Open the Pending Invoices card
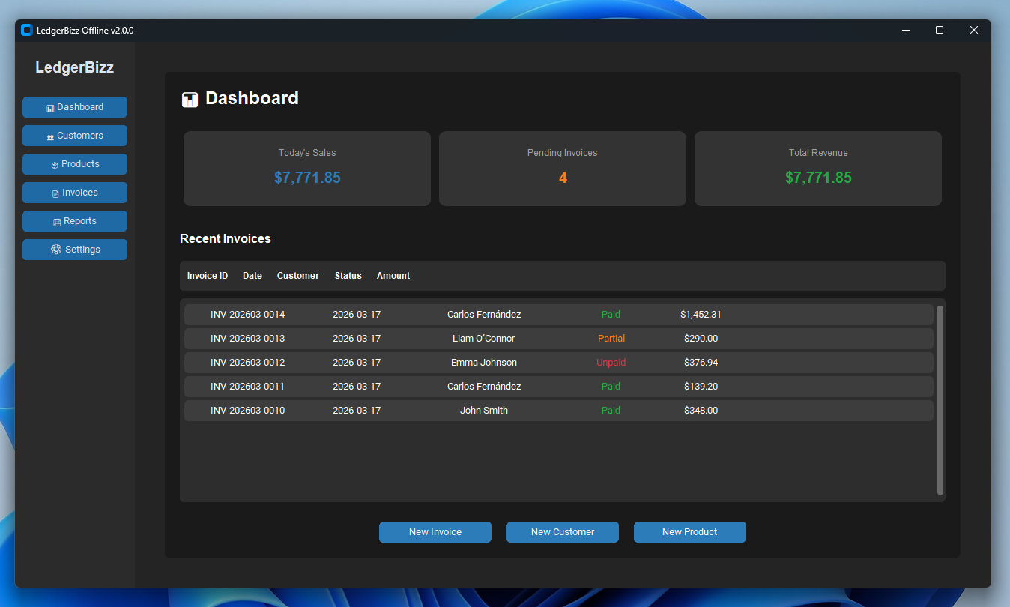 tap(562, 168)
